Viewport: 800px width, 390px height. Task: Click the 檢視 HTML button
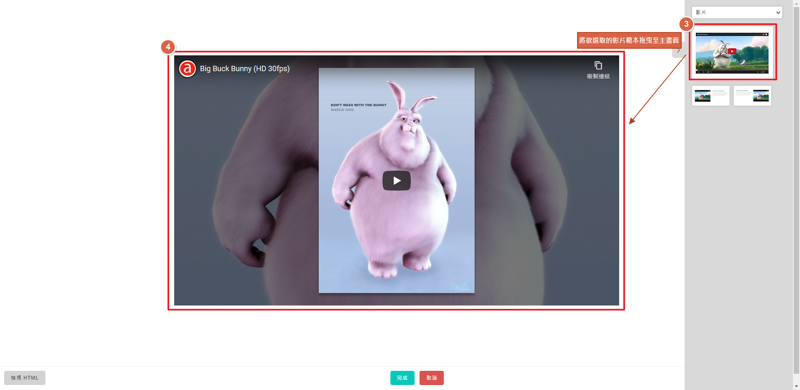tap(25, 378)
